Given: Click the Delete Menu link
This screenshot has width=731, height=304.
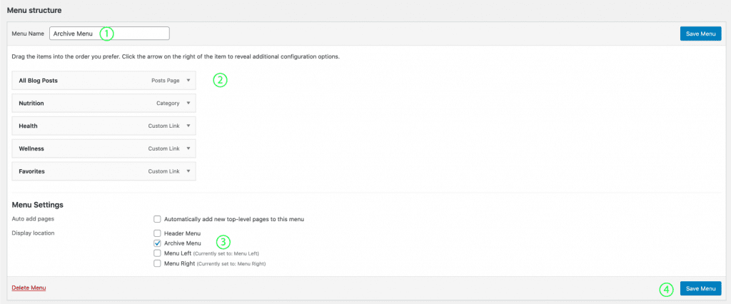Looking at the screenshot, I should coord(29,288).
